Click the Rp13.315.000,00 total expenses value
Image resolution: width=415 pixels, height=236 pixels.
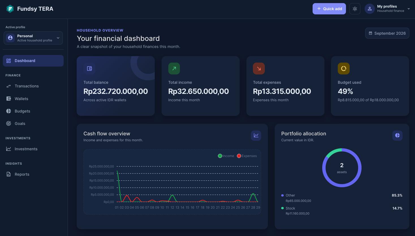[x=282, y=91]
